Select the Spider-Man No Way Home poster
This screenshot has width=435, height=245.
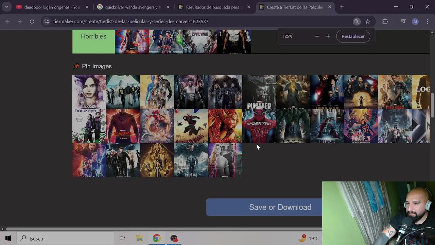tap(157, 126)
